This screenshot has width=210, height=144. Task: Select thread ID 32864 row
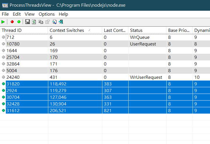[x=105, y=64]
